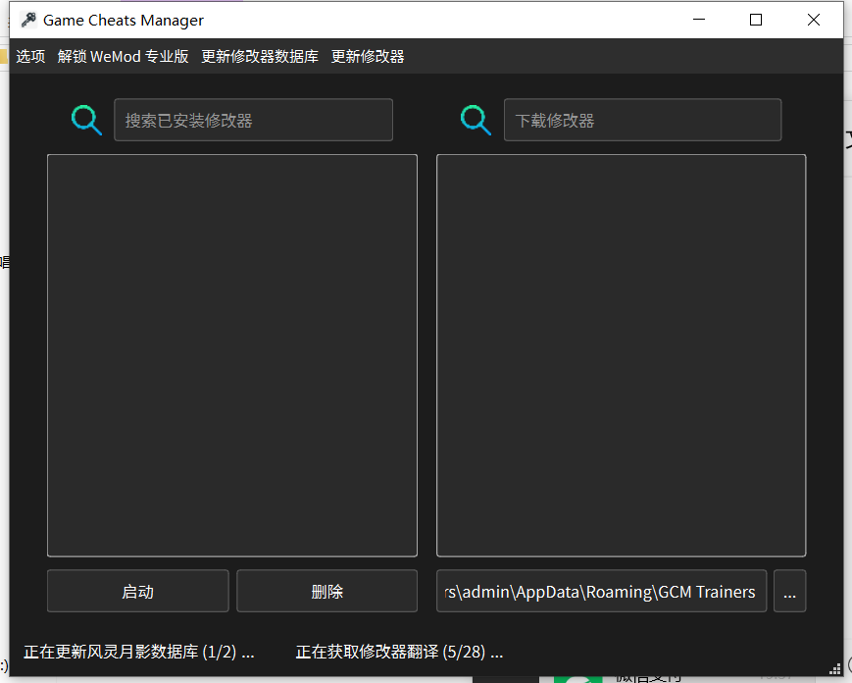Viewport: 852px width, 683px height.
Task: Click the key icon in the title bar
Action: click(x=26, y=19)
